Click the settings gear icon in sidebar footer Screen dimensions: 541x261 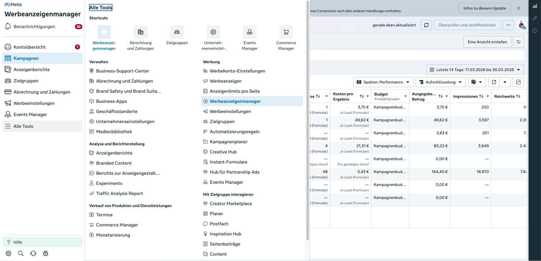[x=8, y=253]
